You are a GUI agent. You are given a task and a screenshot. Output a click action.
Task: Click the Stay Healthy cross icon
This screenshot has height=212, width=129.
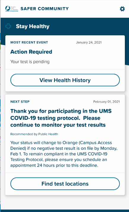tap(8, 26)
